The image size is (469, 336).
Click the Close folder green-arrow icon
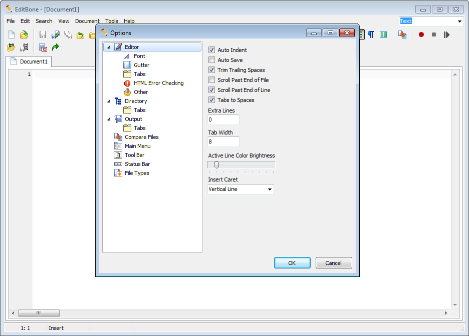coord(81,35)
